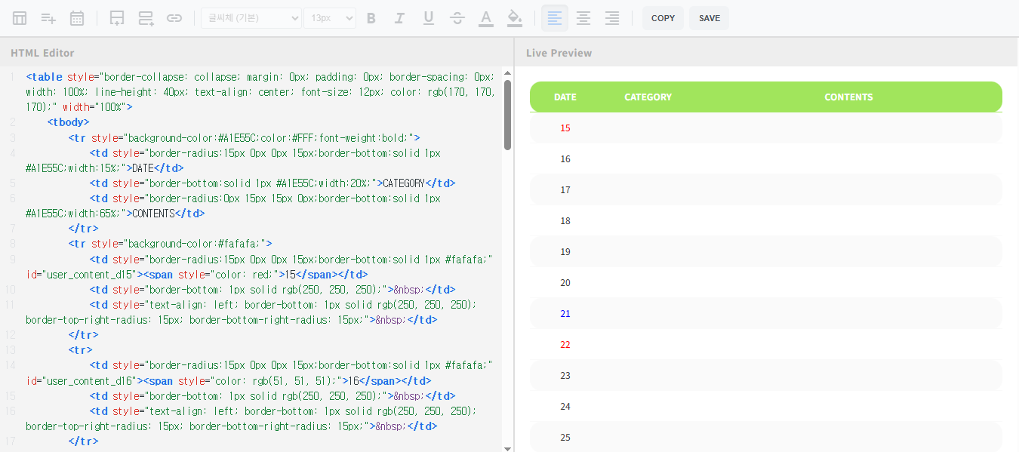The height and width of the screenshot is (452, 1019).
Task: Open the background fill color tool
Action: [x=515, y=18]
